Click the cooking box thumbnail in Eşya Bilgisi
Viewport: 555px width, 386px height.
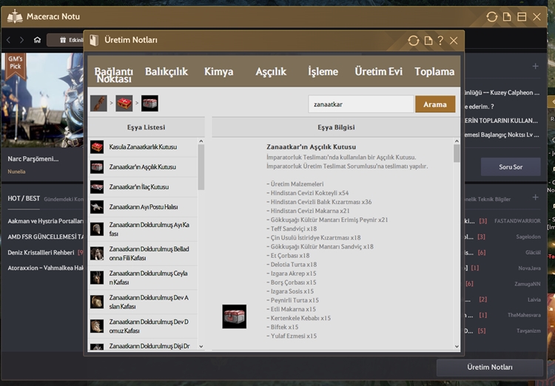[x=234, y=316]
